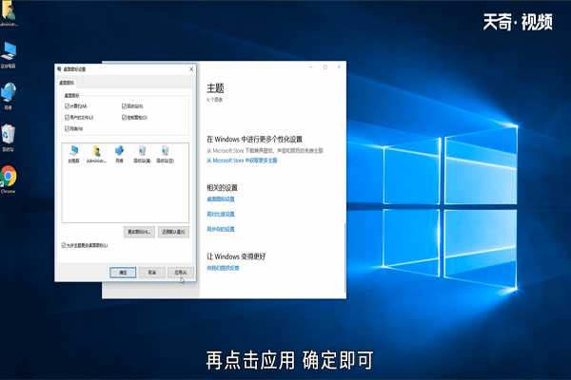Confirm with the 确定 button

coord(123,273)
